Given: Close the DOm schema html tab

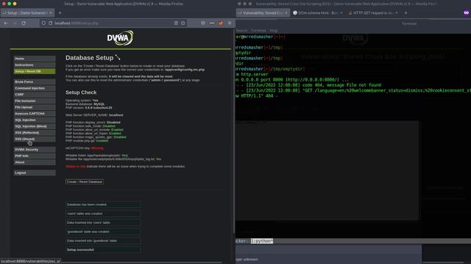Looking at the screenshot, I should pos(341,13).
